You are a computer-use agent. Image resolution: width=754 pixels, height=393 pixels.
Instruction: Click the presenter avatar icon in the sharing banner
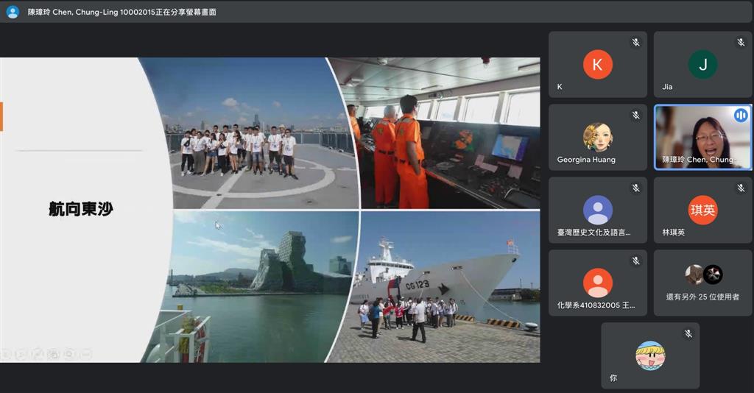click(13, 12)
